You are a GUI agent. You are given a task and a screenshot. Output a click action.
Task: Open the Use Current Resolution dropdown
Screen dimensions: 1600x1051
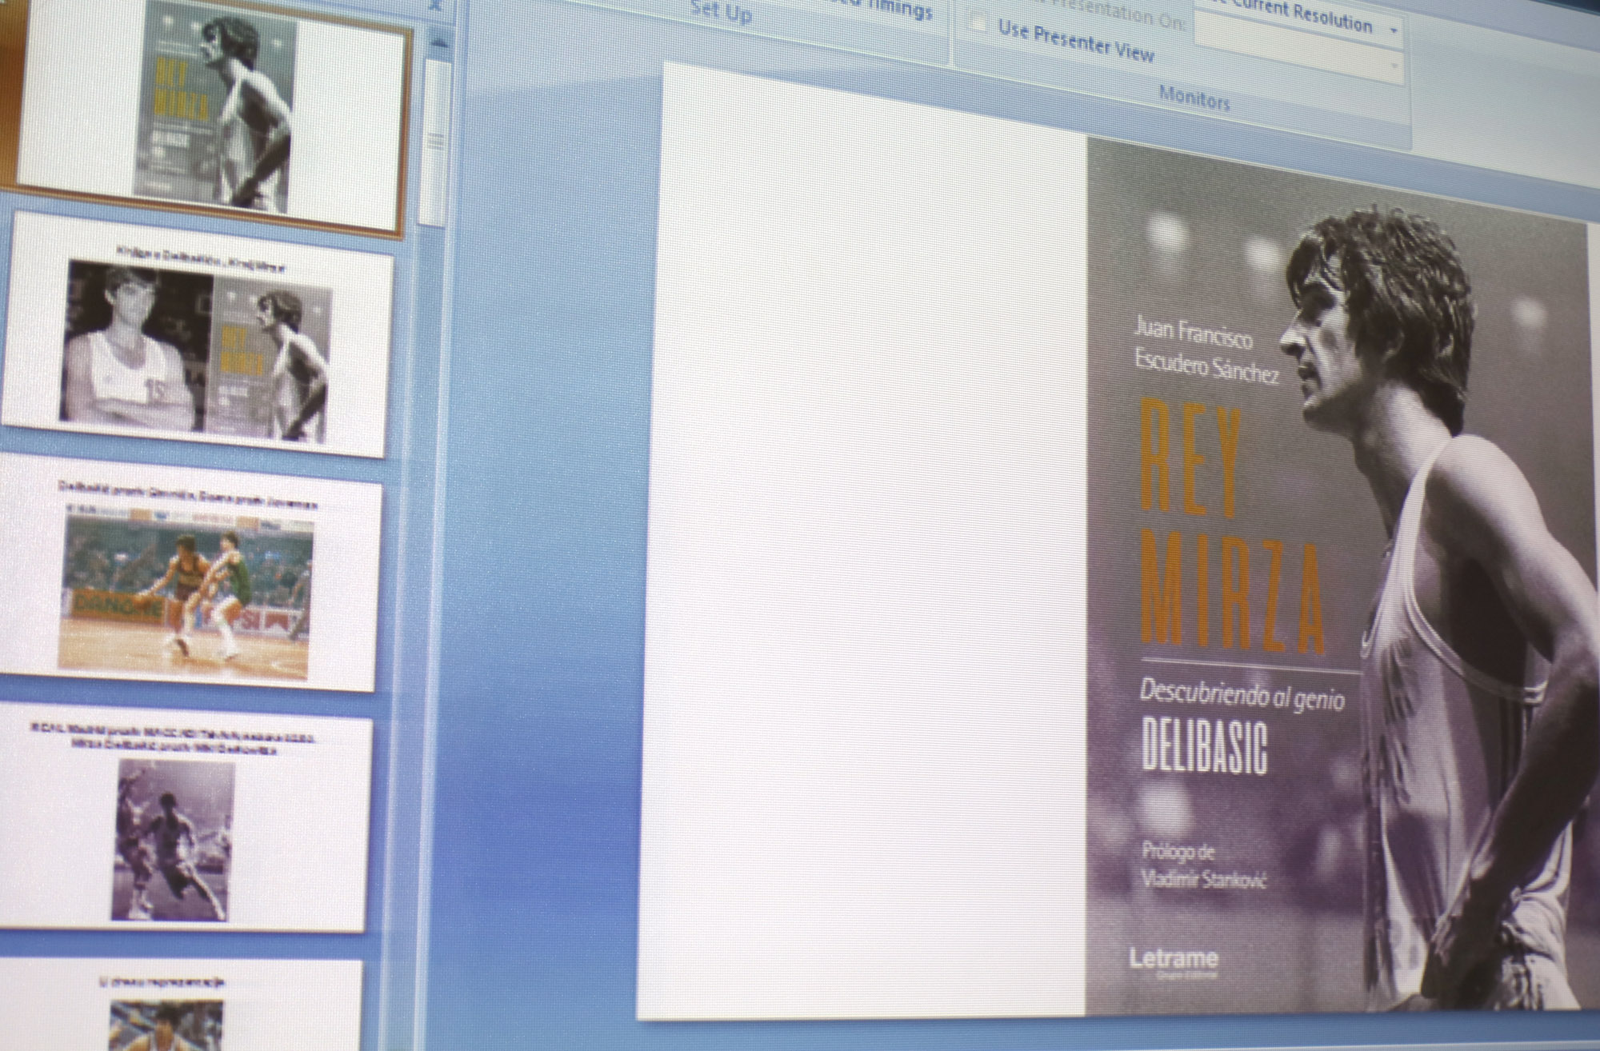tap(1394, 31)
